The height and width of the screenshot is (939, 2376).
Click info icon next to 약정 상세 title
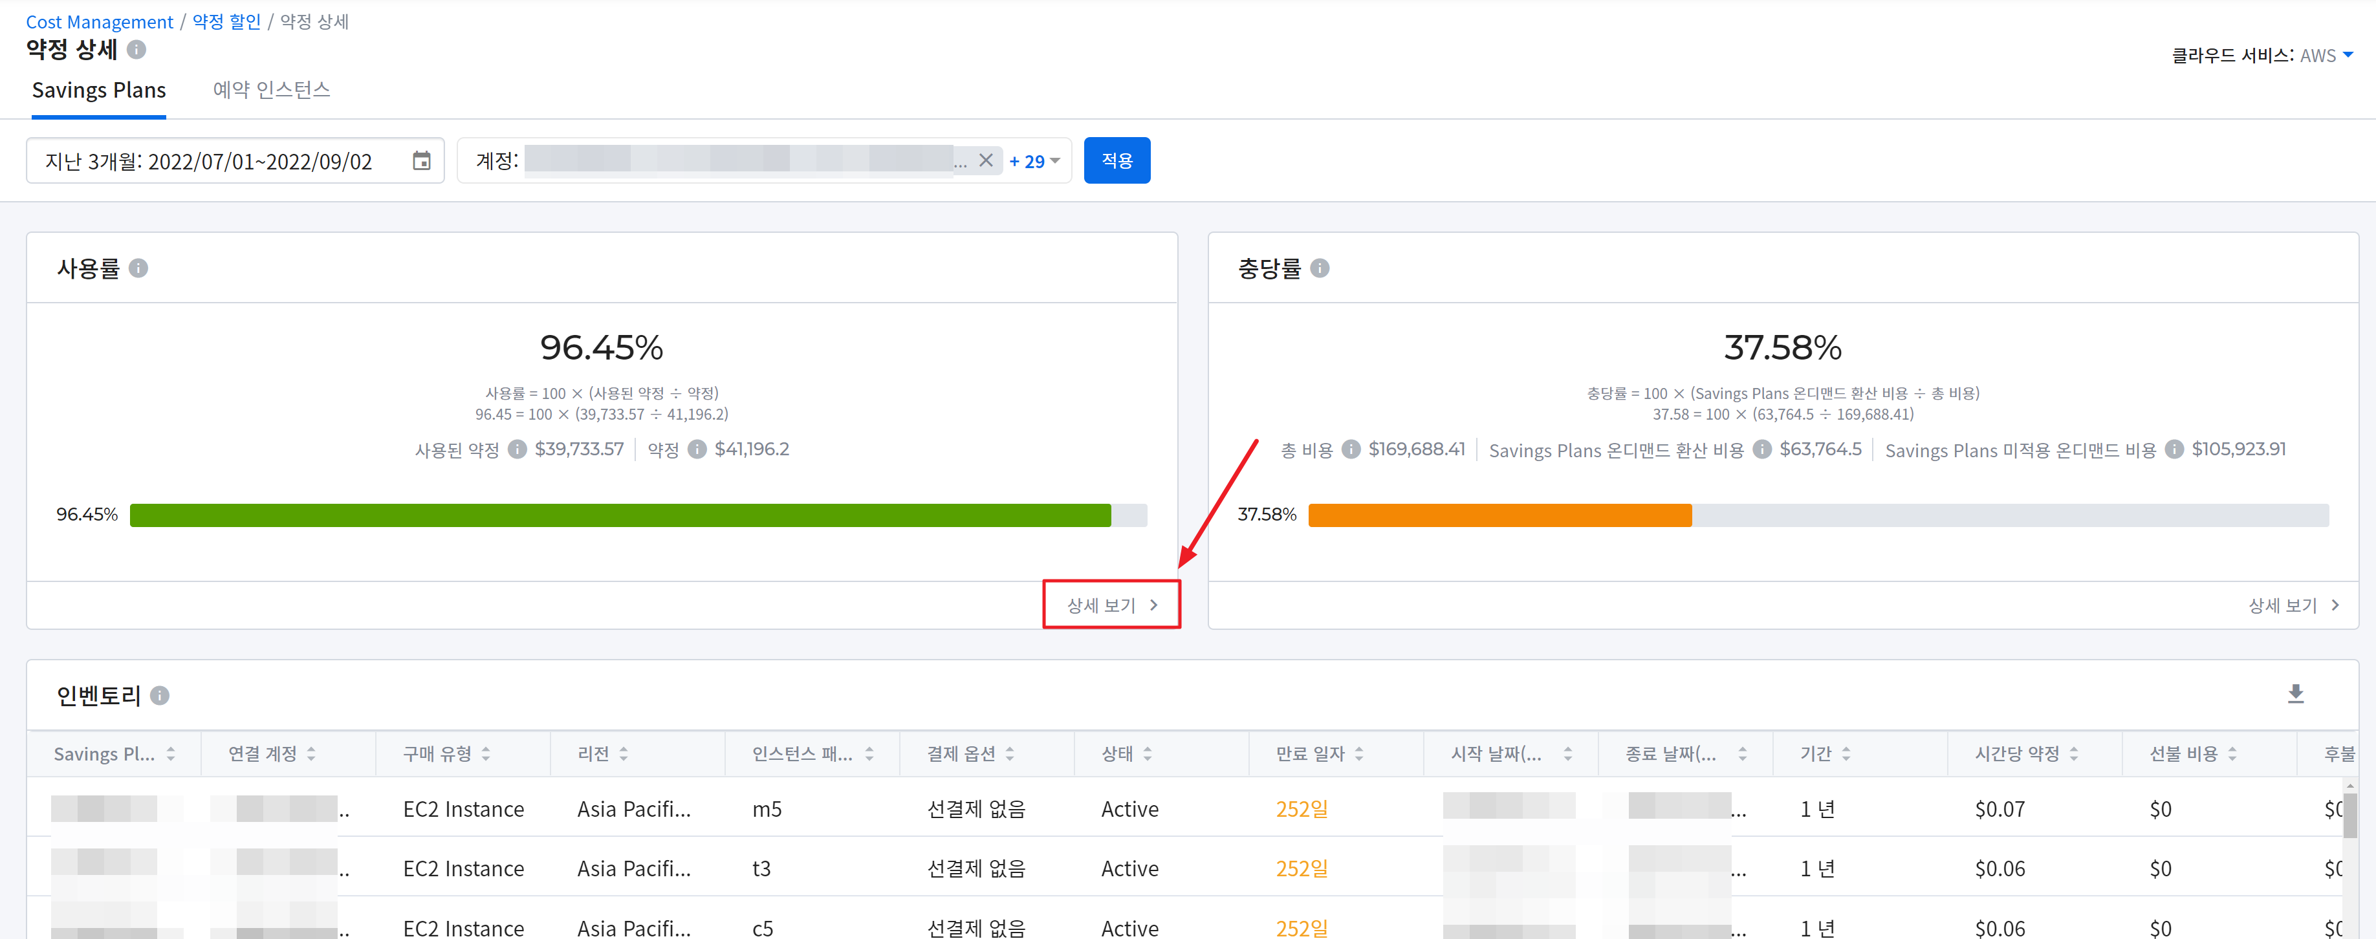136,50
